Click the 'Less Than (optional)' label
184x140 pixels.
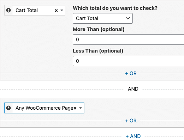pos(98,51)
